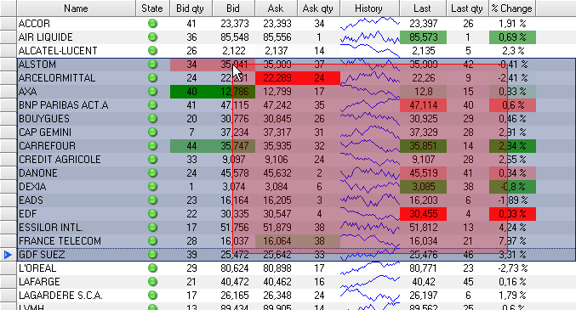Open the ACCOR history sparkline chart
This screenshot has width=576, height=310.
tap(370, 24)
